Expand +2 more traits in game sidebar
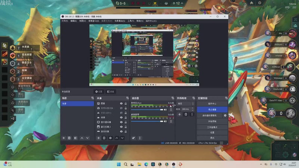Screen dimensions: 299x168 pos(13,118)
